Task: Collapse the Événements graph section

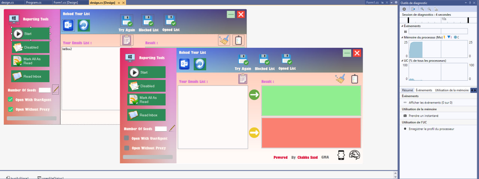Action: (402, 26)
